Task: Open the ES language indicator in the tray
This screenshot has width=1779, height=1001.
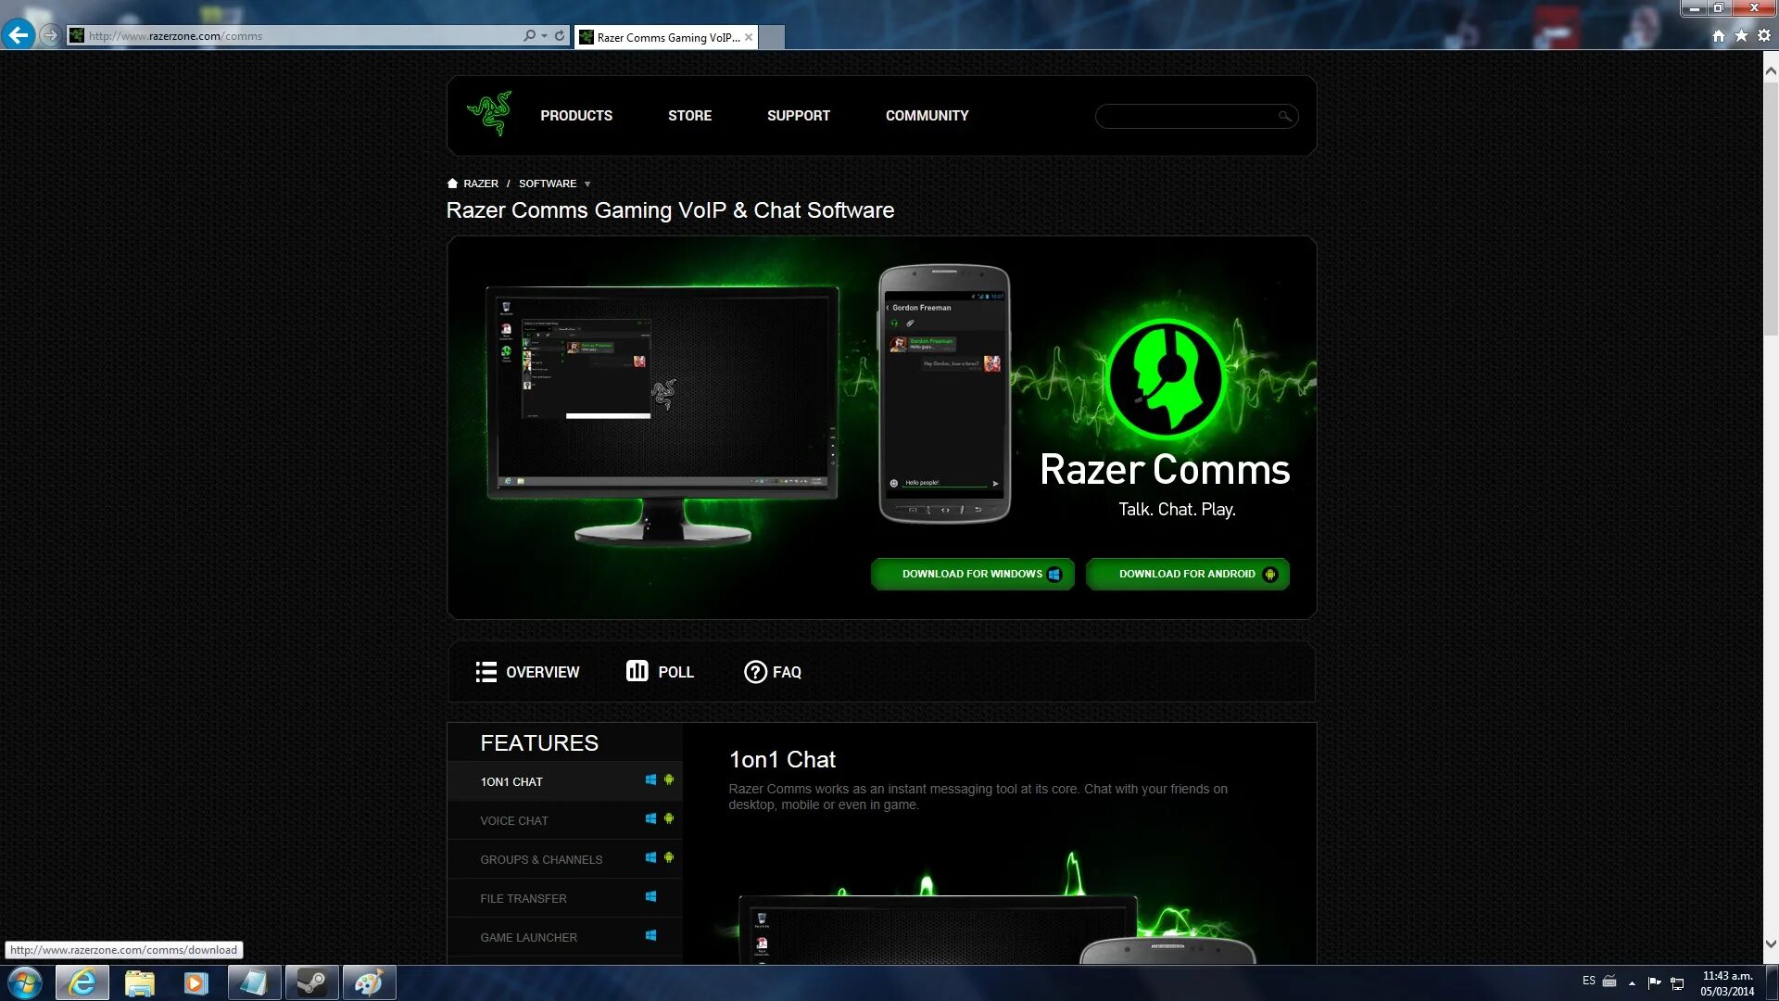Action: [x=1588, y=981]
